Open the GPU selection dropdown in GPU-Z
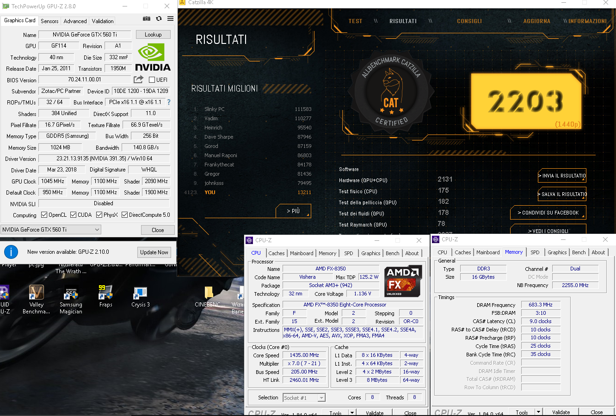 pyautogui.click(x=51, y=230)
